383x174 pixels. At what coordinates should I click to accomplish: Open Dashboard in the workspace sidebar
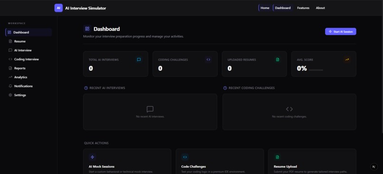tap(29, 32)
